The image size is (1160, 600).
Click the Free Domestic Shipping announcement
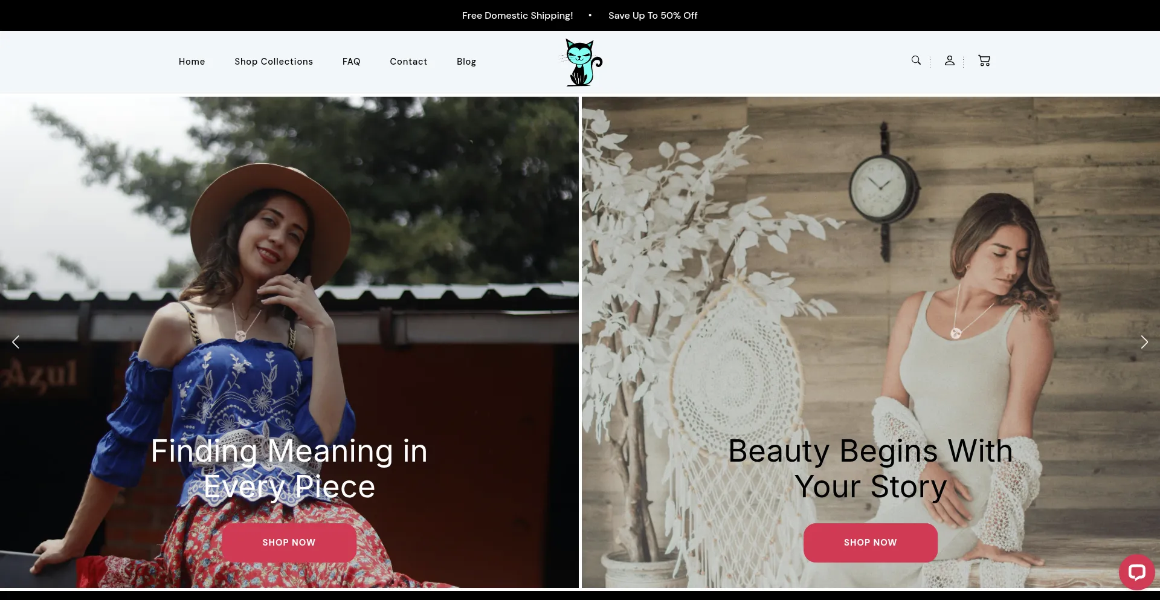coord(517,16)
